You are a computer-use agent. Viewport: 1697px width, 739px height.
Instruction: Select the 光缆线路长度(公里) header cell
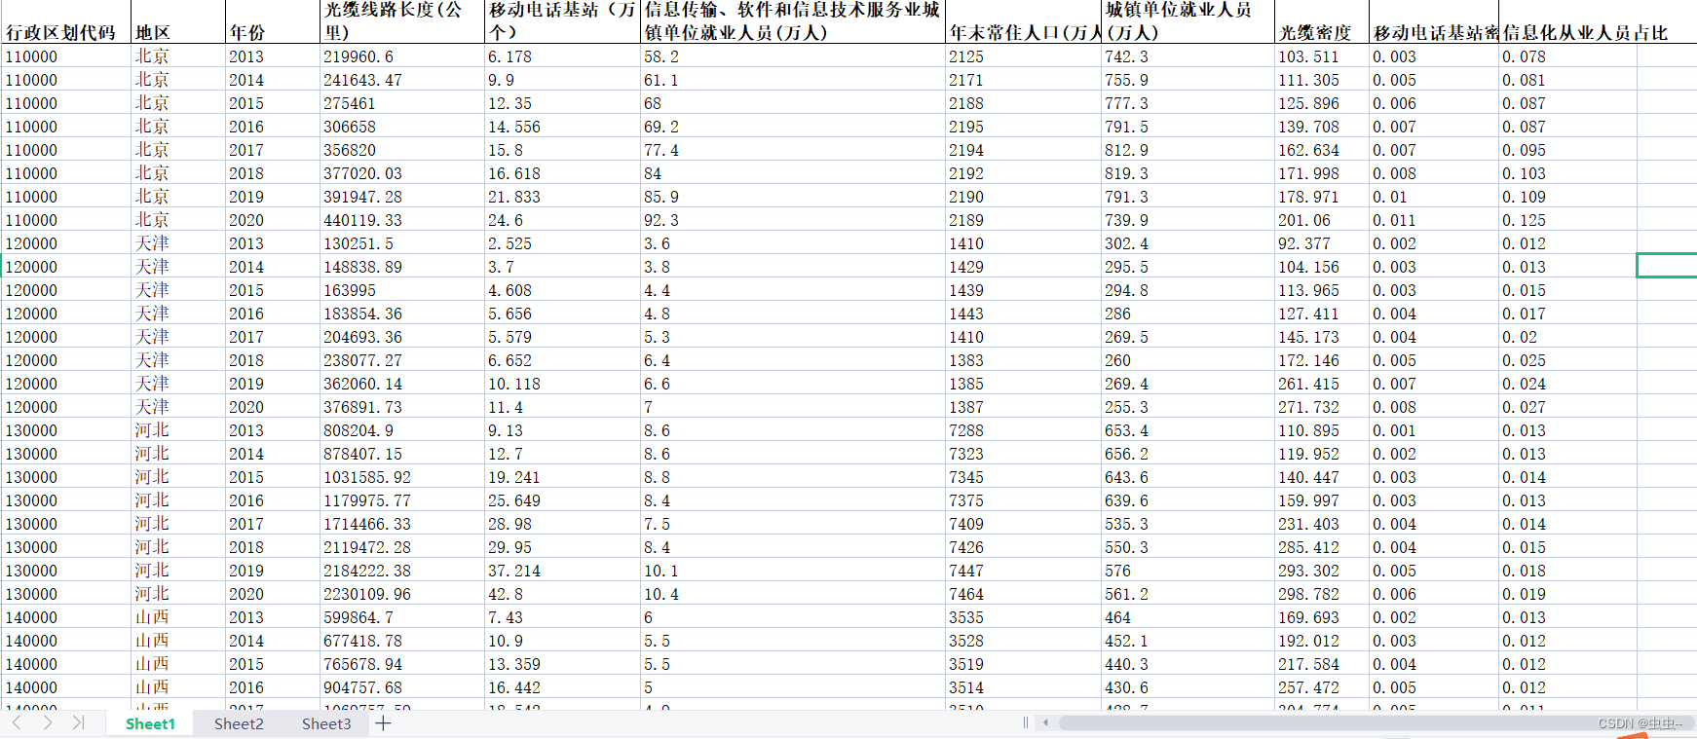[402, 21]
